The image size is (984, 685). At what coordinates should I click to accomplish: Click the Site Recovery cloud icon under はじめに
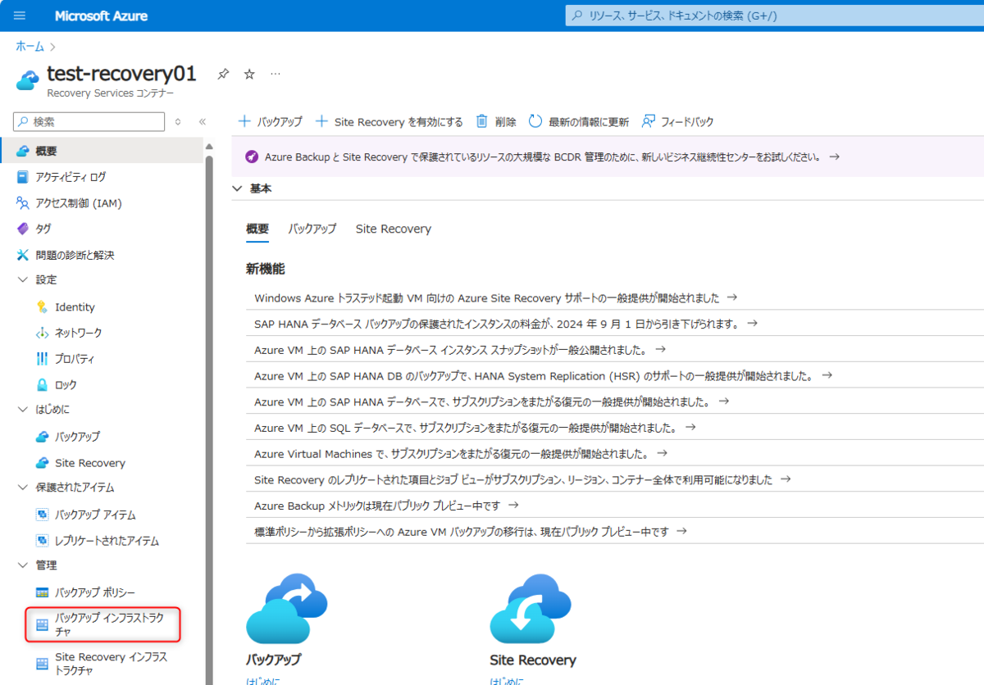click(43, 463)
